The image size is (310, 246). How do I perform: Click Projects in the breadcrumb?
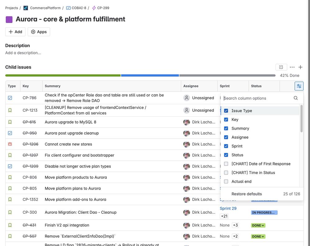click(x=11, y=7)
